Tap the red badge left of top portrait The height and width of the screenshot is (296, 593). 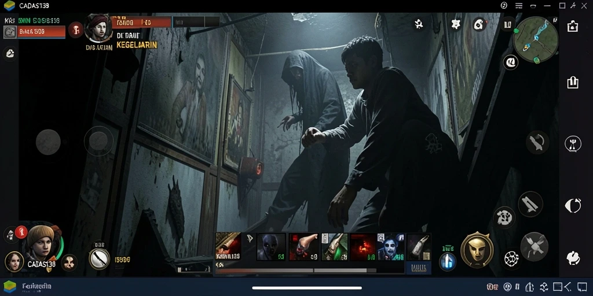click(x=76, y=30)
